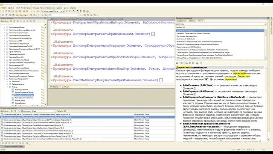
Task: Expand collapsed body of СчетНаОплатуПокупателюПриИзменении
Action: 161,80
